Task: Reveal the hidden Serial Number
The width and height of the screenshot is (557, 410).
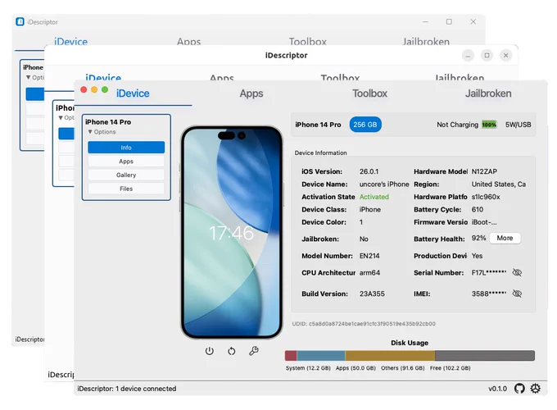Action: coord(517,273)
